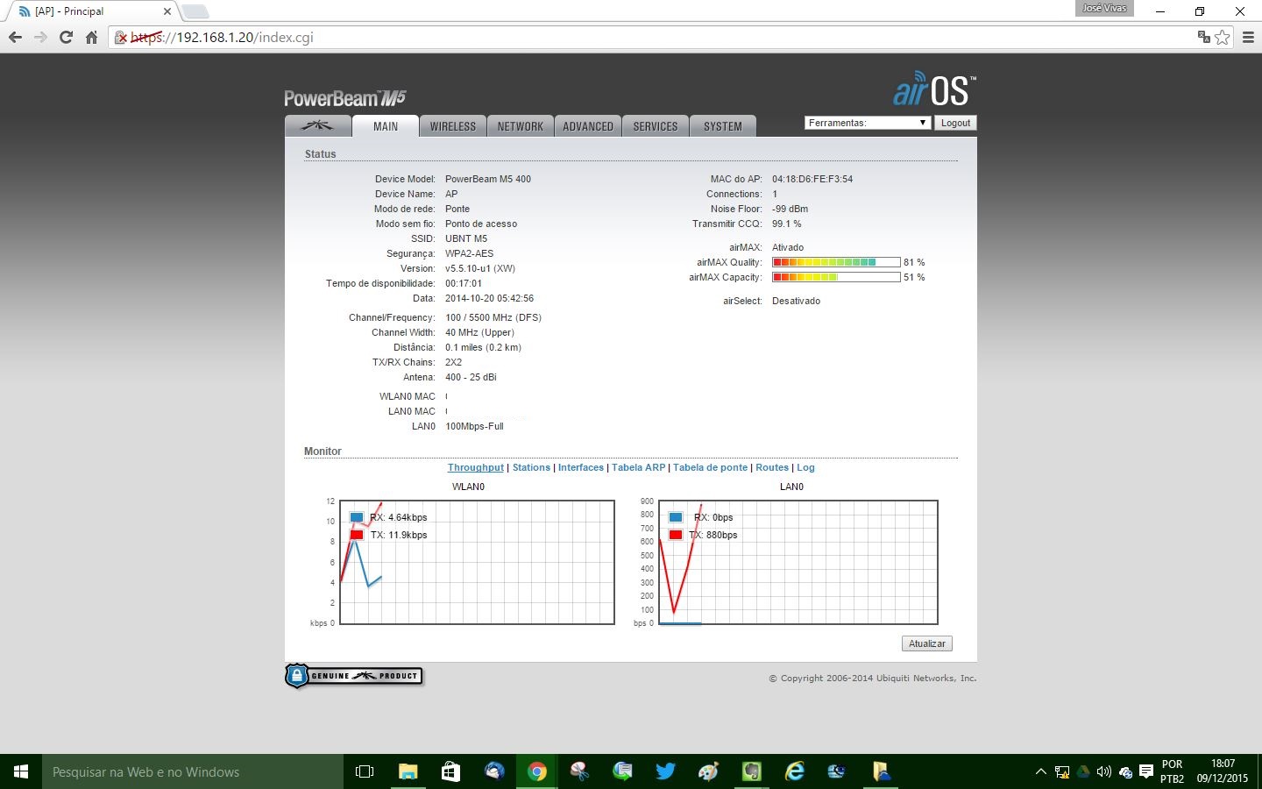Open Internet Explorer from the taskbar

[x=795, y=771]
